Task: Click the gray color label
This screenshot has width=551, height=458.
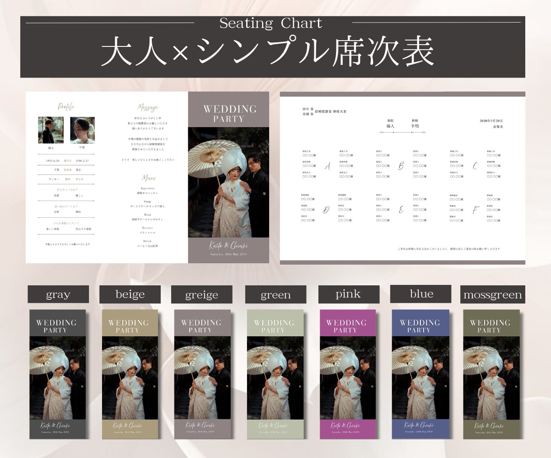Action: [x=58, y=294]
